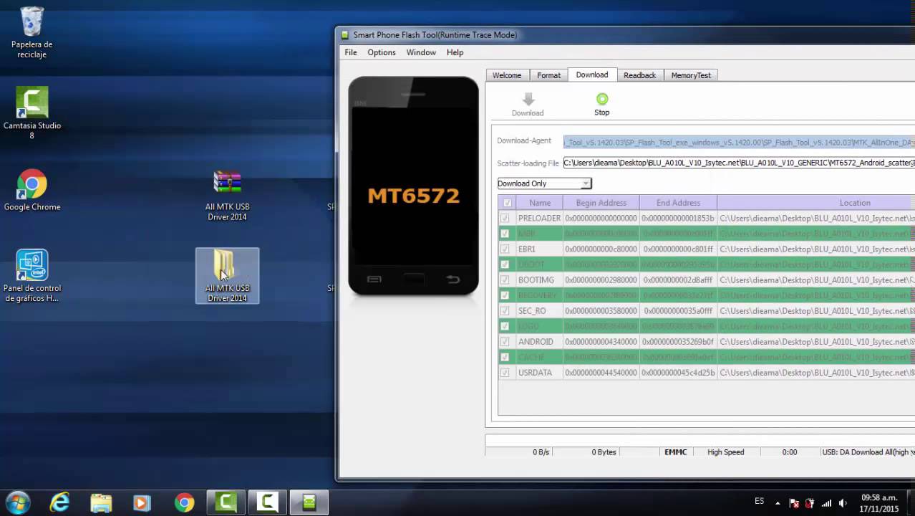This screenshot has width=915, height=516.
Task: Toggle the PRELOADER checkbox
Action: (505, 218)
